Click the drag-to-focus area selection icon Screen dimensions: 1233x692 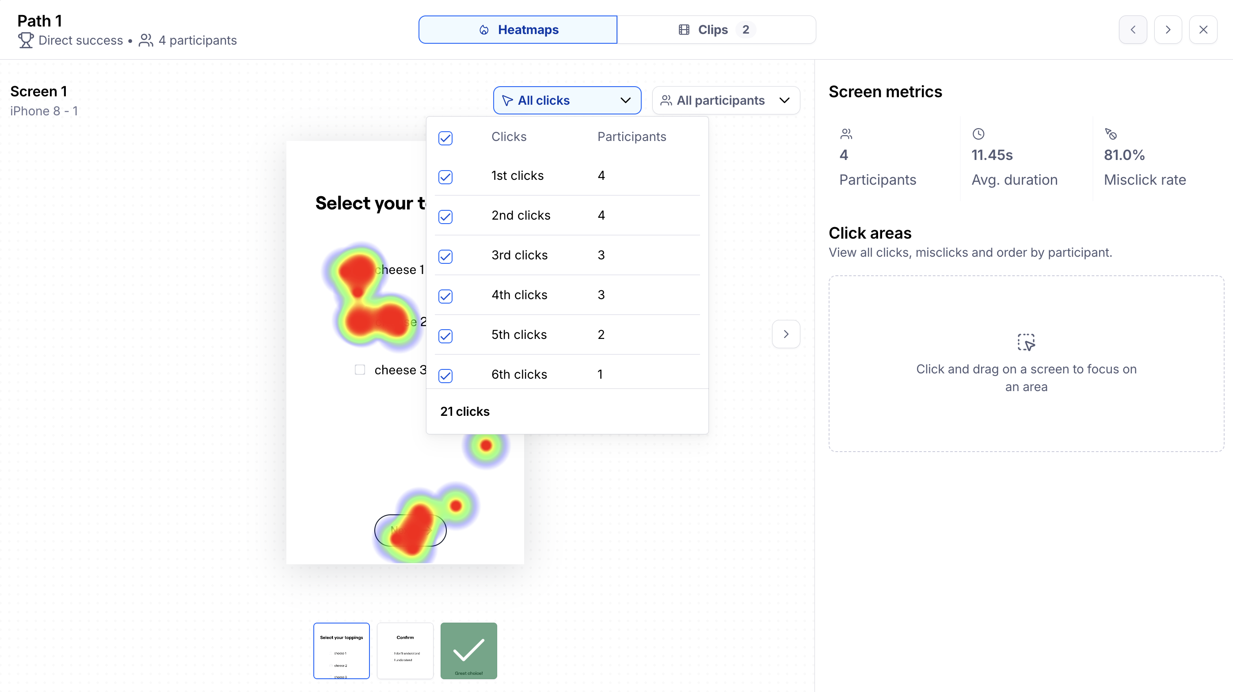(1026, 342)
